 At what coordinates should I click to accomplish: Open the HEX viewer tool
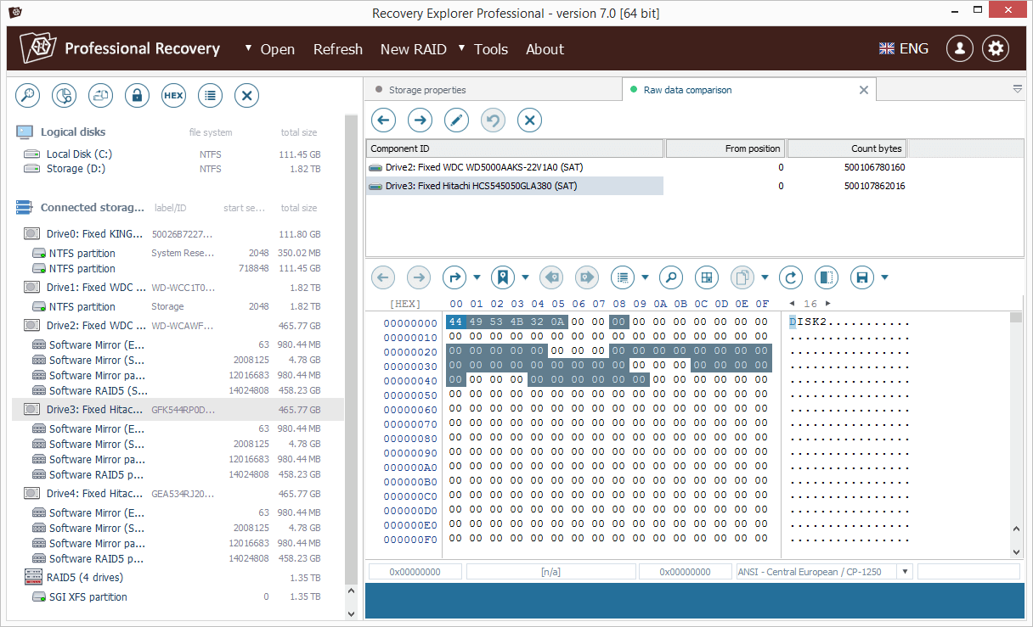[x=173, y=95]
